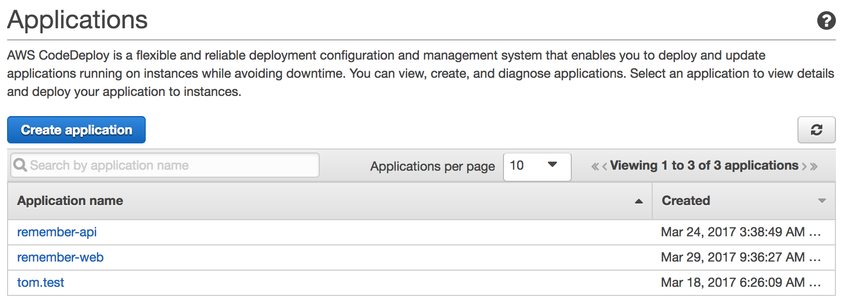Viewport: 843px width, 305px height.
Task: Open the tom.test application
Action: pyautogui.click(x=40, y=282)
